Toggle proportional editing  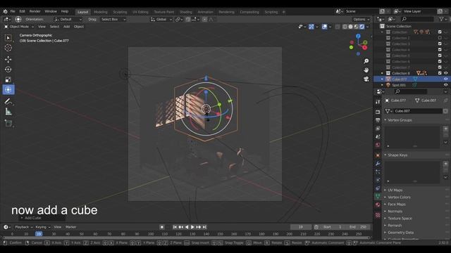(204, 19)
